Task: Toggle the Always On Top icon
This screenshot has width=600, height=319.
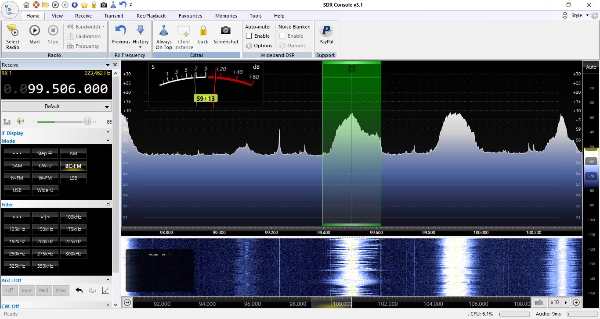Action: coord(164,32)
